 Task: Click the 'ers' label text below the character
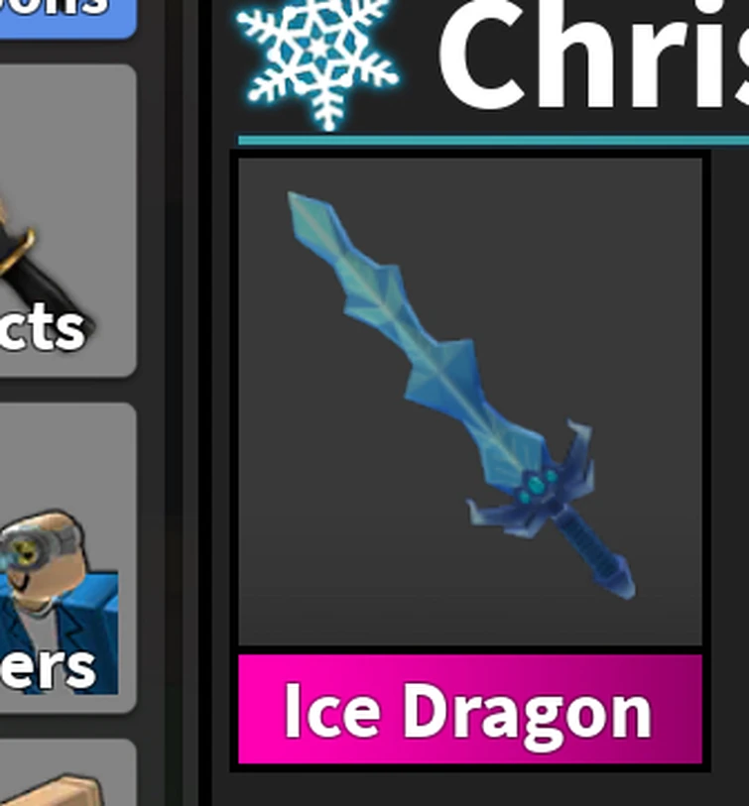[48, 666]
